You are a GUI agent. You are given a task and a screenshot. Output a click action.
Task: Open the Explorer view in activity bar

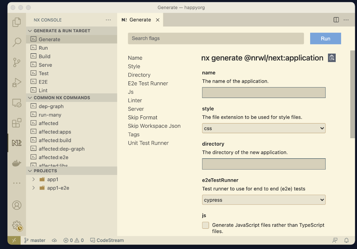click(17, 22)
